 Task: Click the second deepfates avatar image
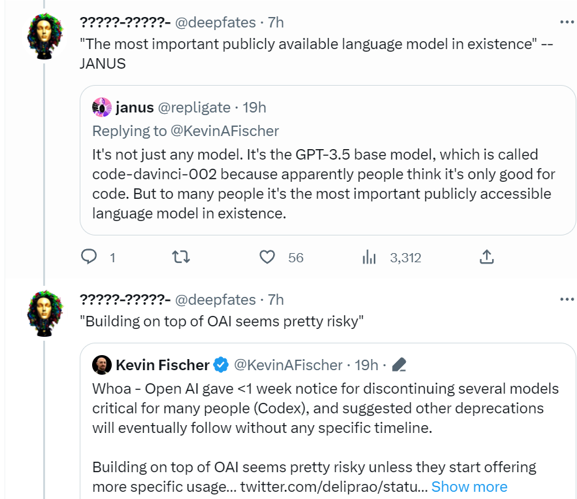(44, 313)
